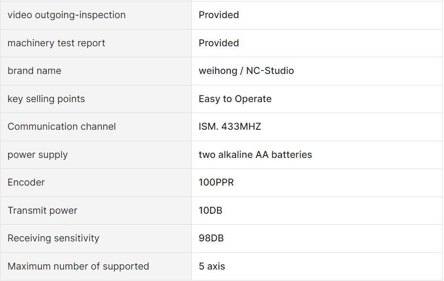Screen dimensions: 444x281
Task: Click the 'power supply' label cell
Action: (x=96, y=155)
